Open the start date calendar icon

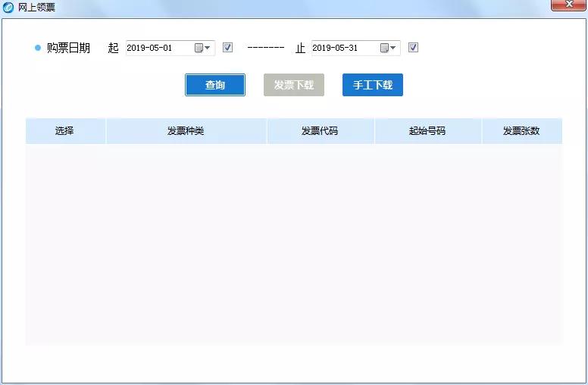(x=199, y=48)
